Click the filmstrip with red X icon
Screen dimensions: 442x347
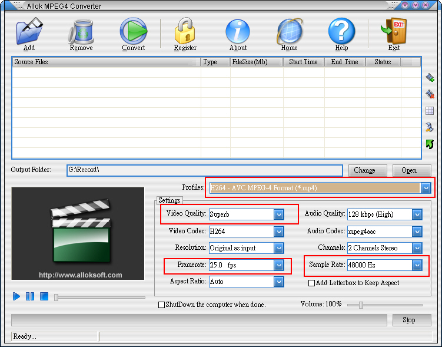[x=430, y=94]
